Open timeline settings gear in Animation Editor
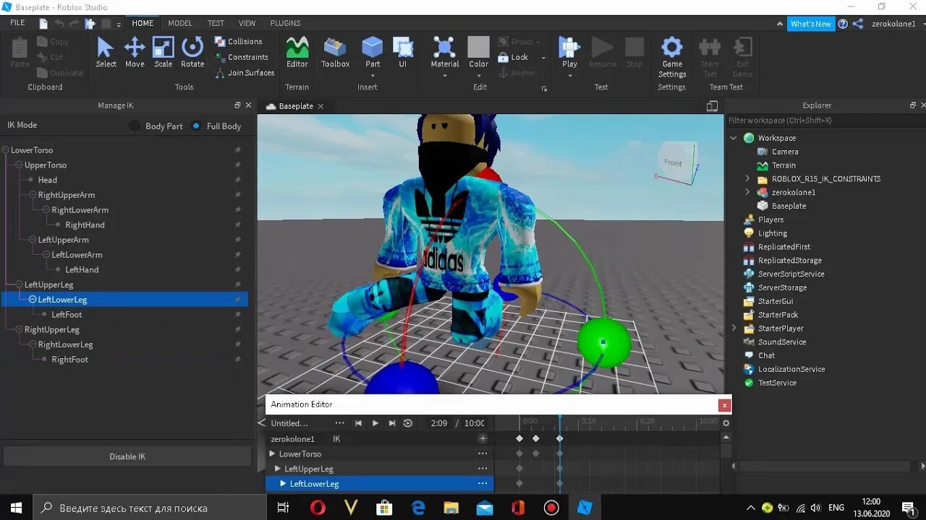The image size is (926, 520). 726,423
